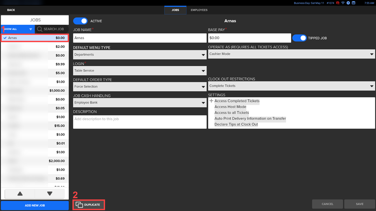
Task: Click the Base Pay input field
Action: [x=250, y=38]
